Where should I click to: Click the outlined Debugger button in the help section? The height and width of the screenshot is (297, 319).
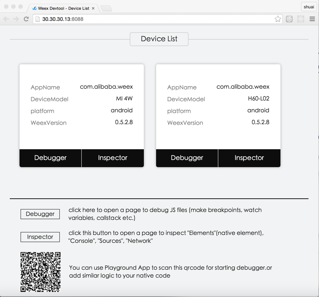[x=40, y=214]
